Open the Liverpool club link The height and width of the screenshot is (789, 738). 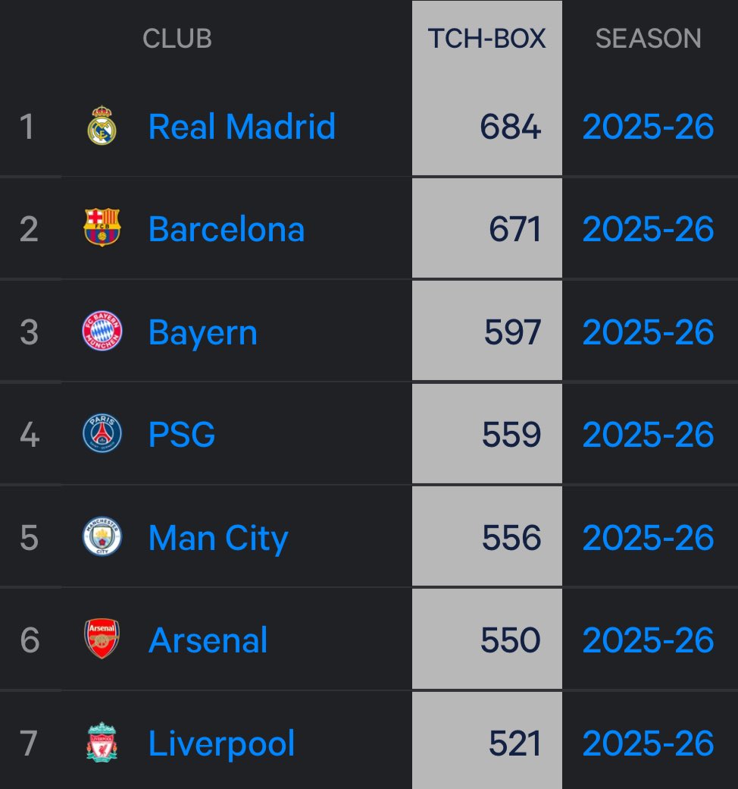click(x=221, y=743)
